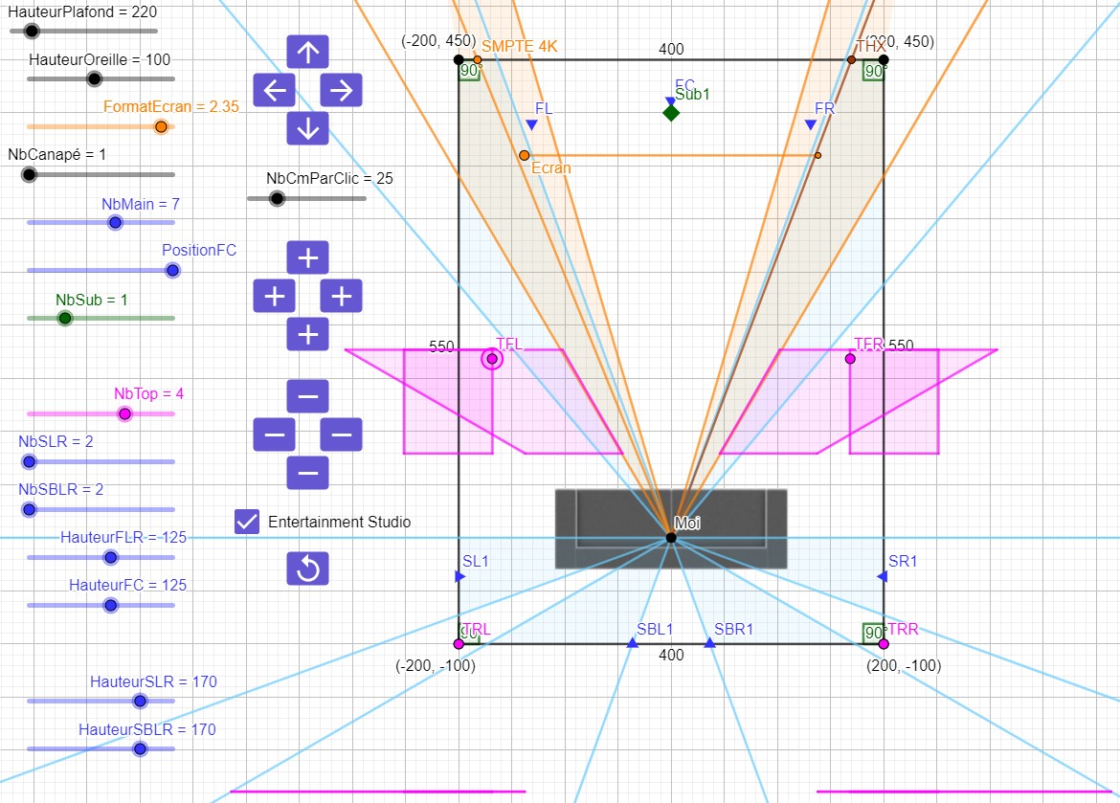Click the bottommost minus button
This screenshot has width=1120, height=803.
coord(307,473)
